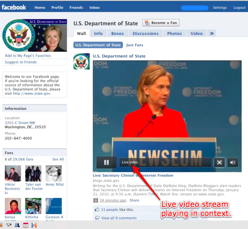Click the U.S. Department of State post author link
The image size is (248, 229).
[x=119, y=56]
